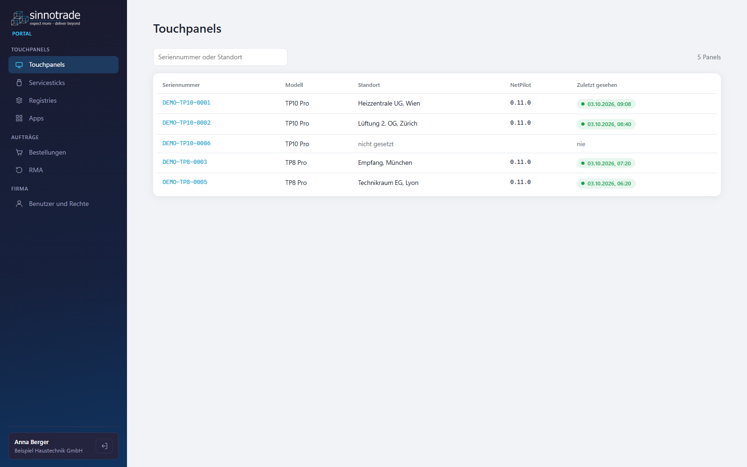Click the status badge 03.10.2026, 08:40
The width and height of the screenshot is (747, 467).
(606, 124)
